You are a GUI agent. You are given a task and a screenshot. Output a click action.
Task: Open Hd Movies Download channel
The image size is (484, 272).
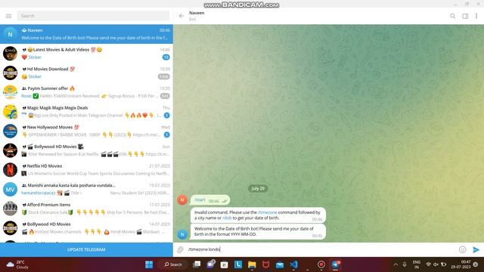[86, 73]
